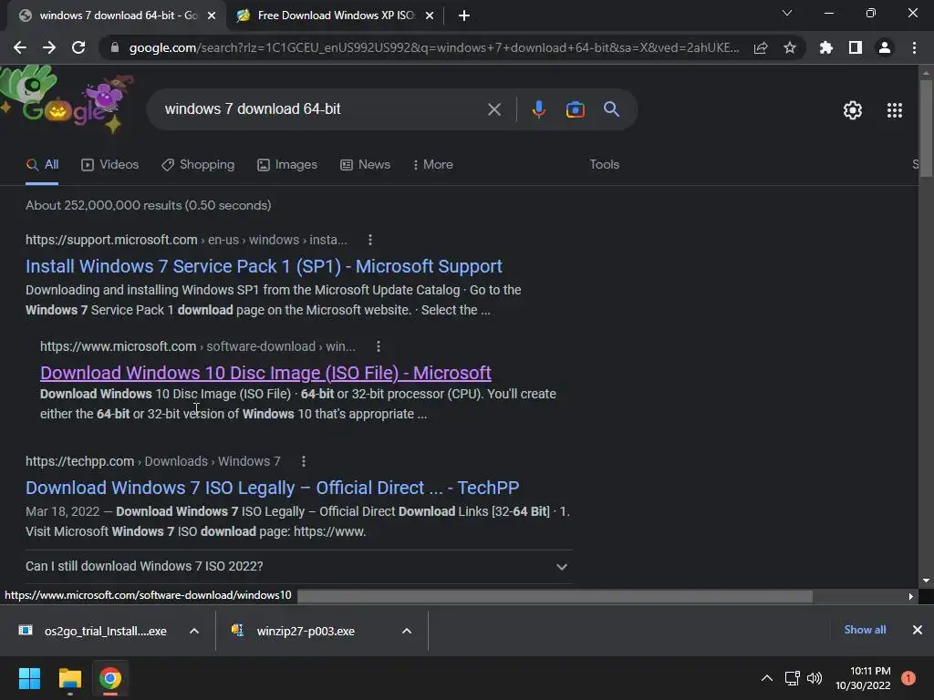The image size is (934, 700).
Task: Switch to the Videos tab
Action: 109,165
